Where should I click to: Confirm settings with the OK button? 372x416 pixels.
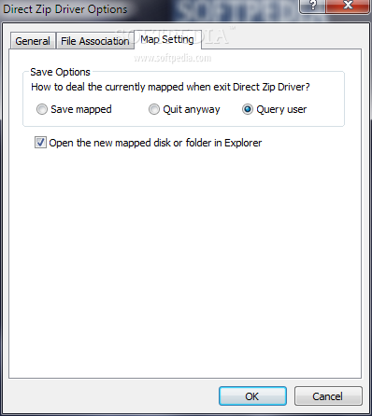coord(252,396)
